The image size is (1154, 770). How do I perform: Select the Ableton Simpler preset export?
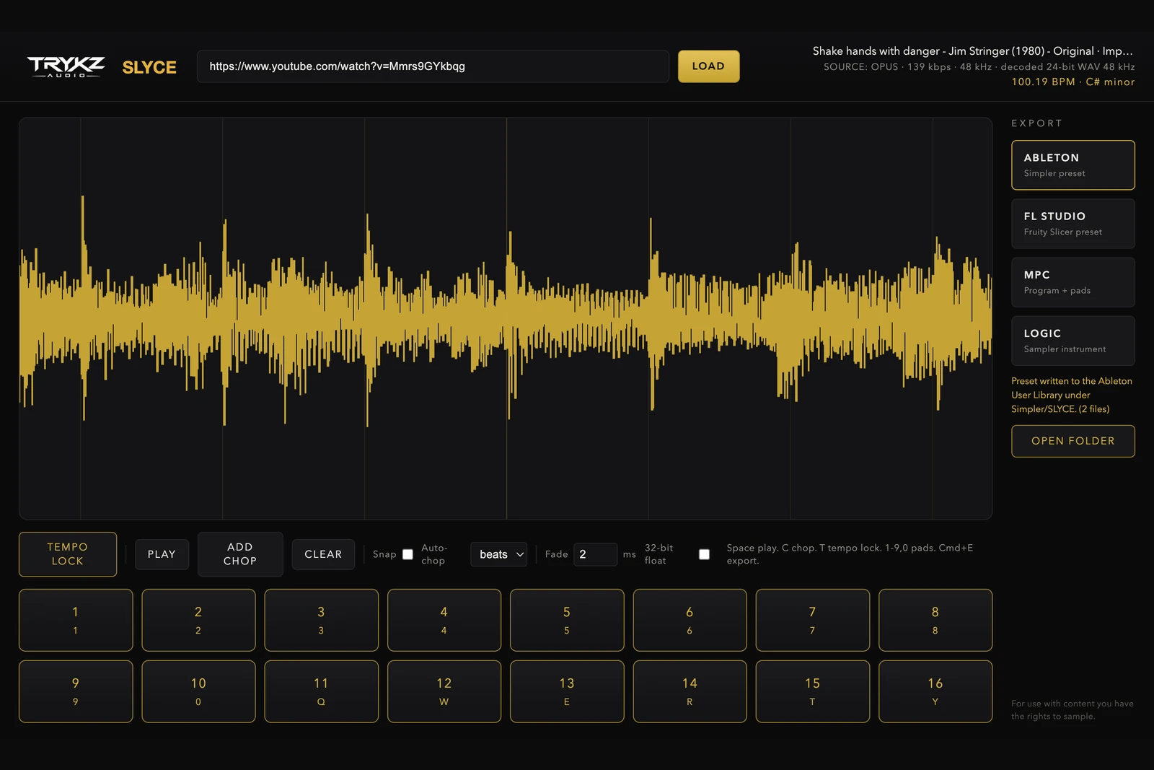(x=1072, y=165)
